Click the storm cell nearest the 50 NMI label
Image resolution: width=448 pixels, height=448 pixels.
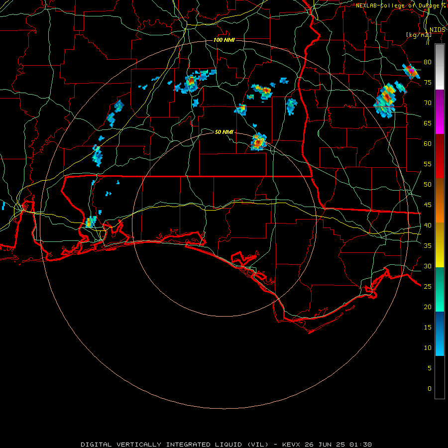258,142
